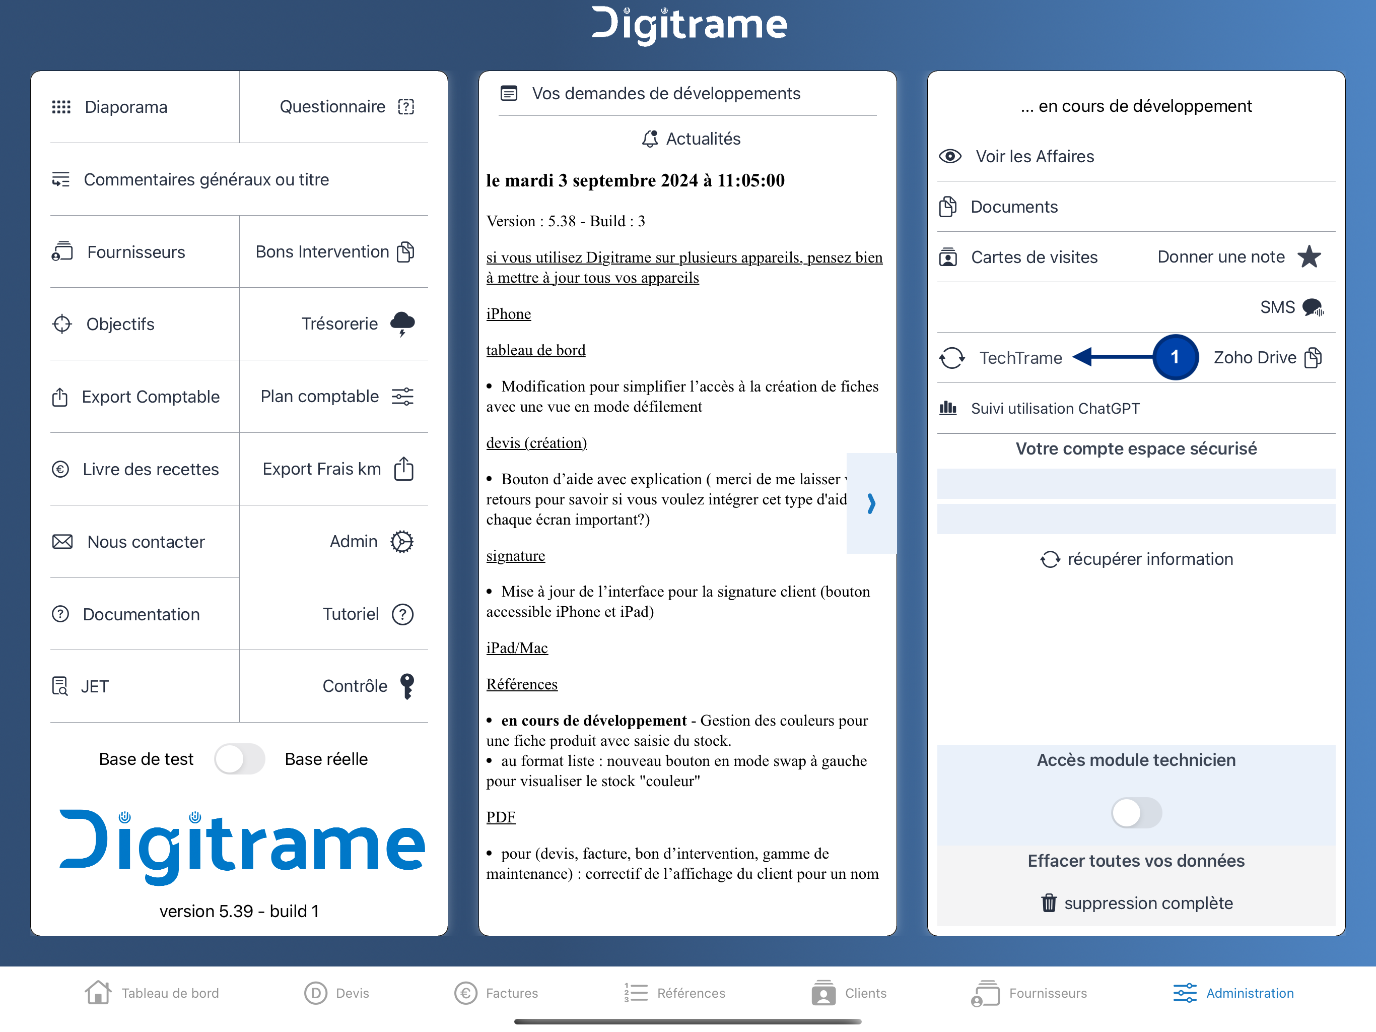The image size is (1376, 1032).
Task: Click the first secure account input field
Action: [1136, 484]
